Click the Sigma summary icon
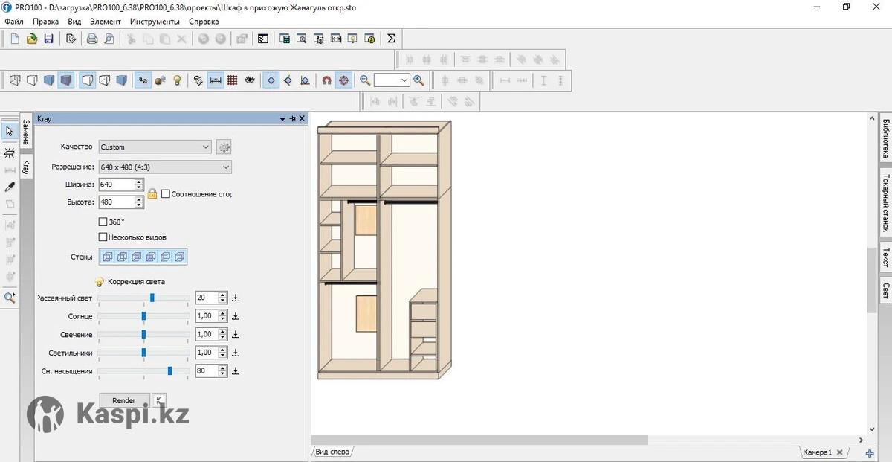The width and height of the screenshot is (892, 462). (391, 39)
